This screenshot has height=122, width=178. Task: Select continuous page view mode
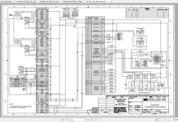click(160, 120)
